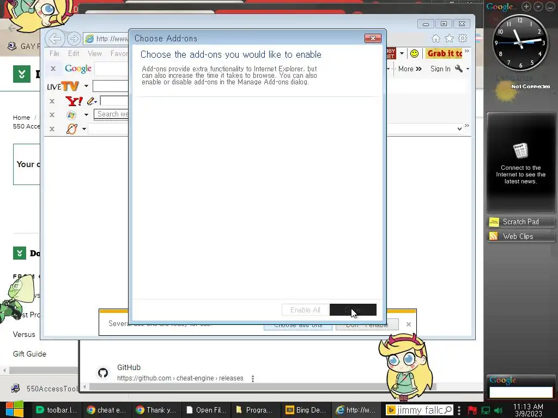Viewport: 558px width, 418px height.
Task: Close the orange planet toolbar with its x
Action: (x=52, y=129)
